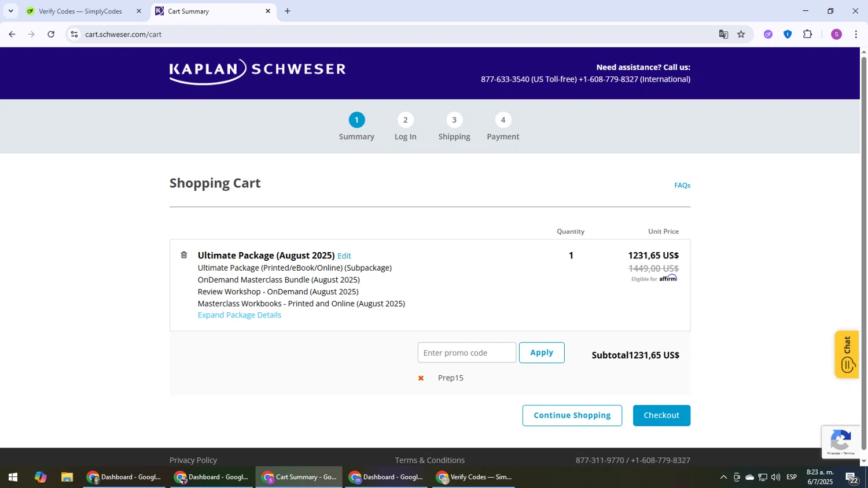The height and width of the screenshot is (488, 868).
Task: Click step 3 Shipping
Action: [x=454, y=127]
